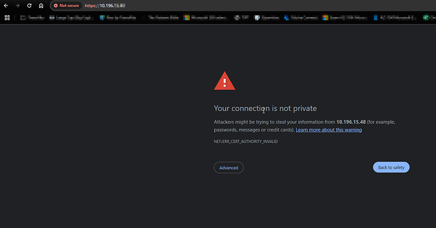Open the blue-icon bookmark near the right
Image resolution: width=436 pixels, height=228 pixels.
tap(394, 18)
